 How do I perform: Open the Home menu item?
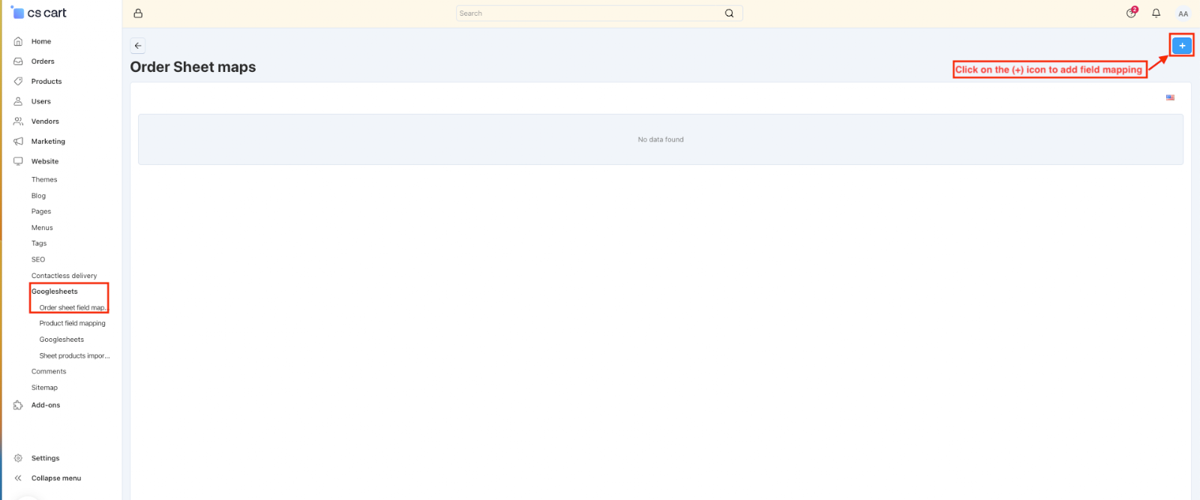pos(41,41)
